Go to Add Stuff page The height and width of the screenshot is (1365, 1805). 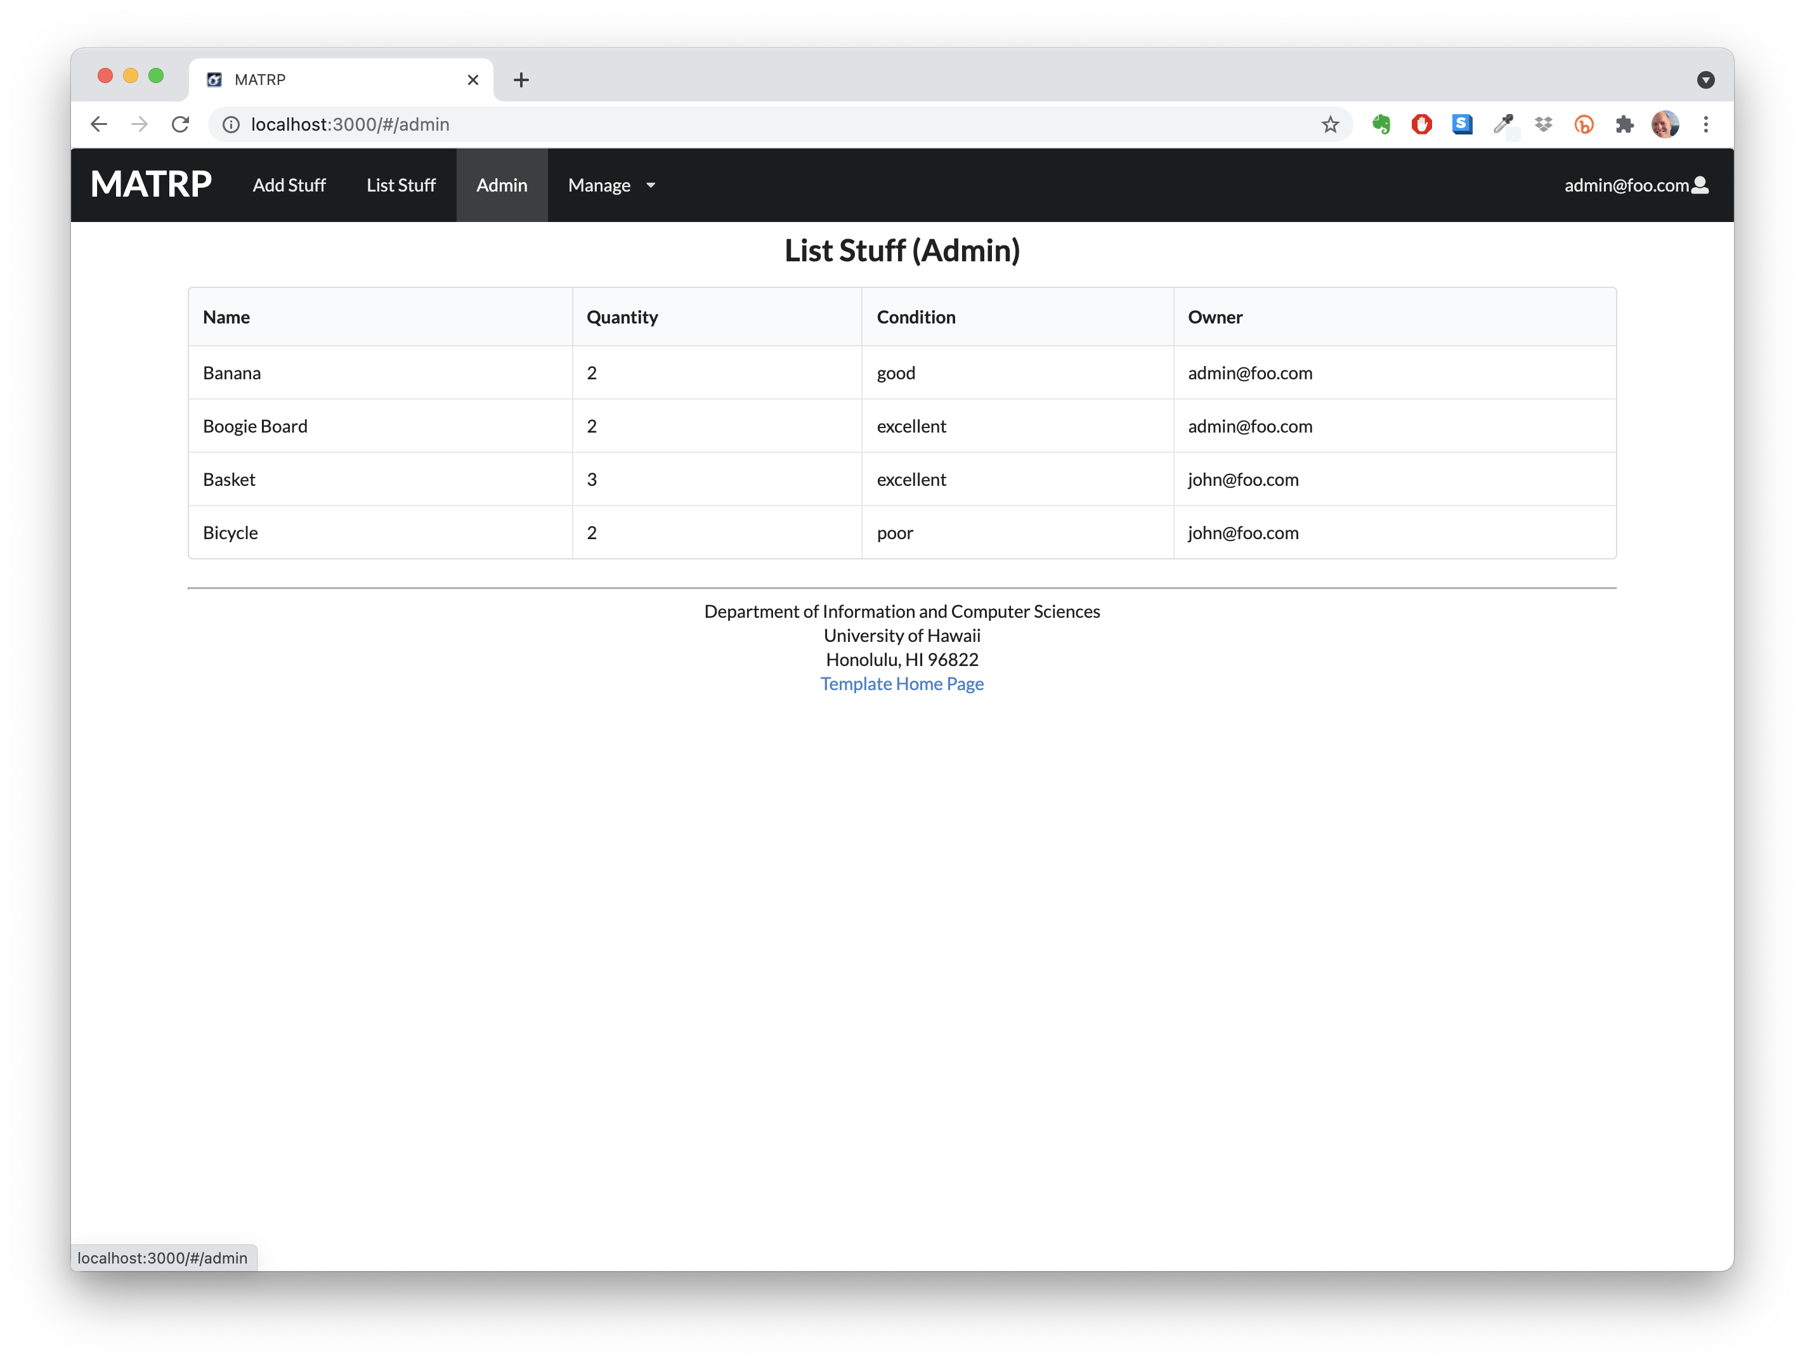pos(289,185)
